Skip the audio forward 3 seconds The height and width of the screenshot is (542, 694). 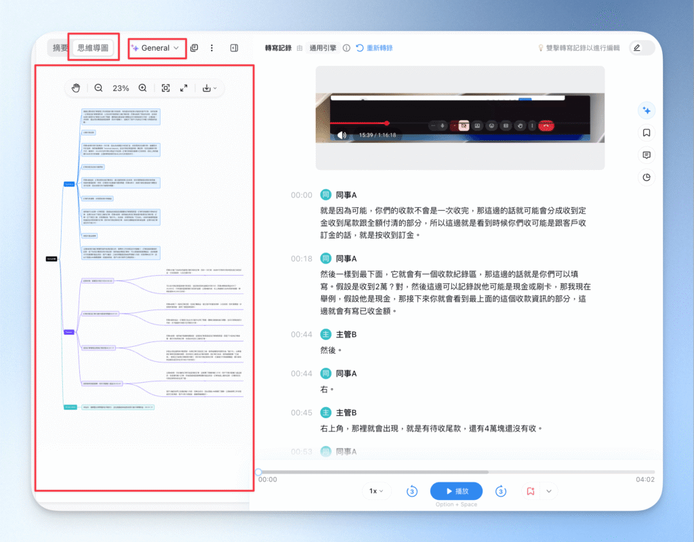pos(501,491)
